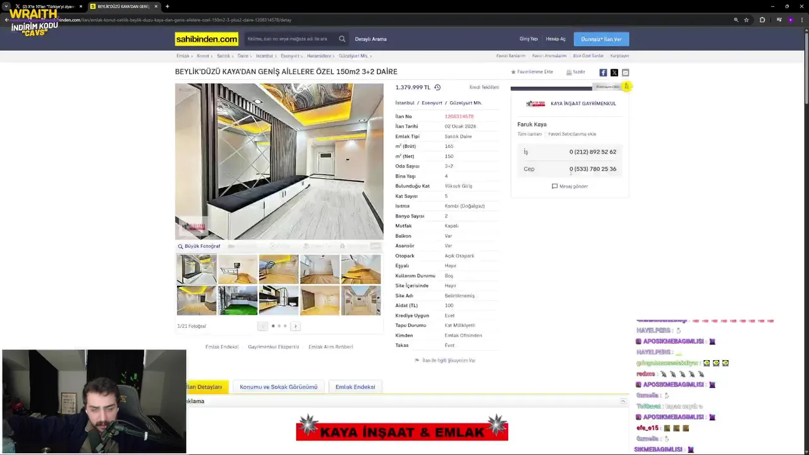Click the Kaya İnşaat store logo

tap(535, 104)
